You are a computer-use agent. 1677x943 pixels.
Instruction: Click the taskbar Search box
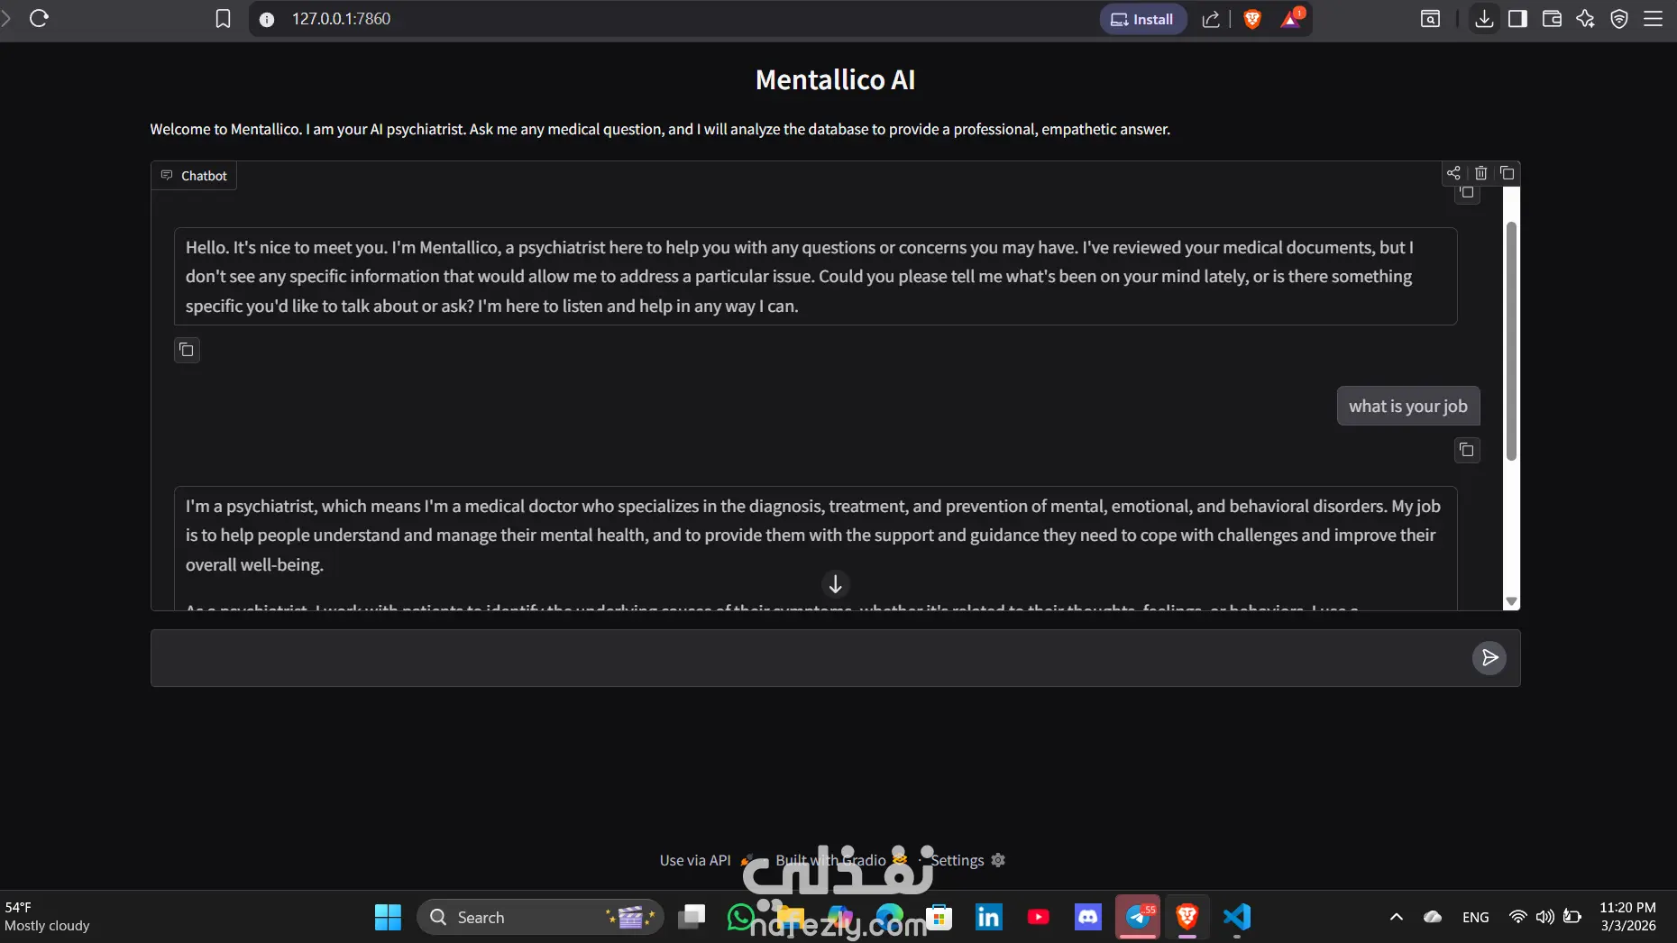click(540, 917)
